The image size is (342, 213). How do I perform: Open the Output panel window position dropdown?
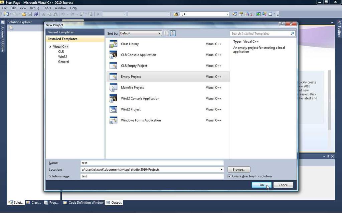coord(324,156)
